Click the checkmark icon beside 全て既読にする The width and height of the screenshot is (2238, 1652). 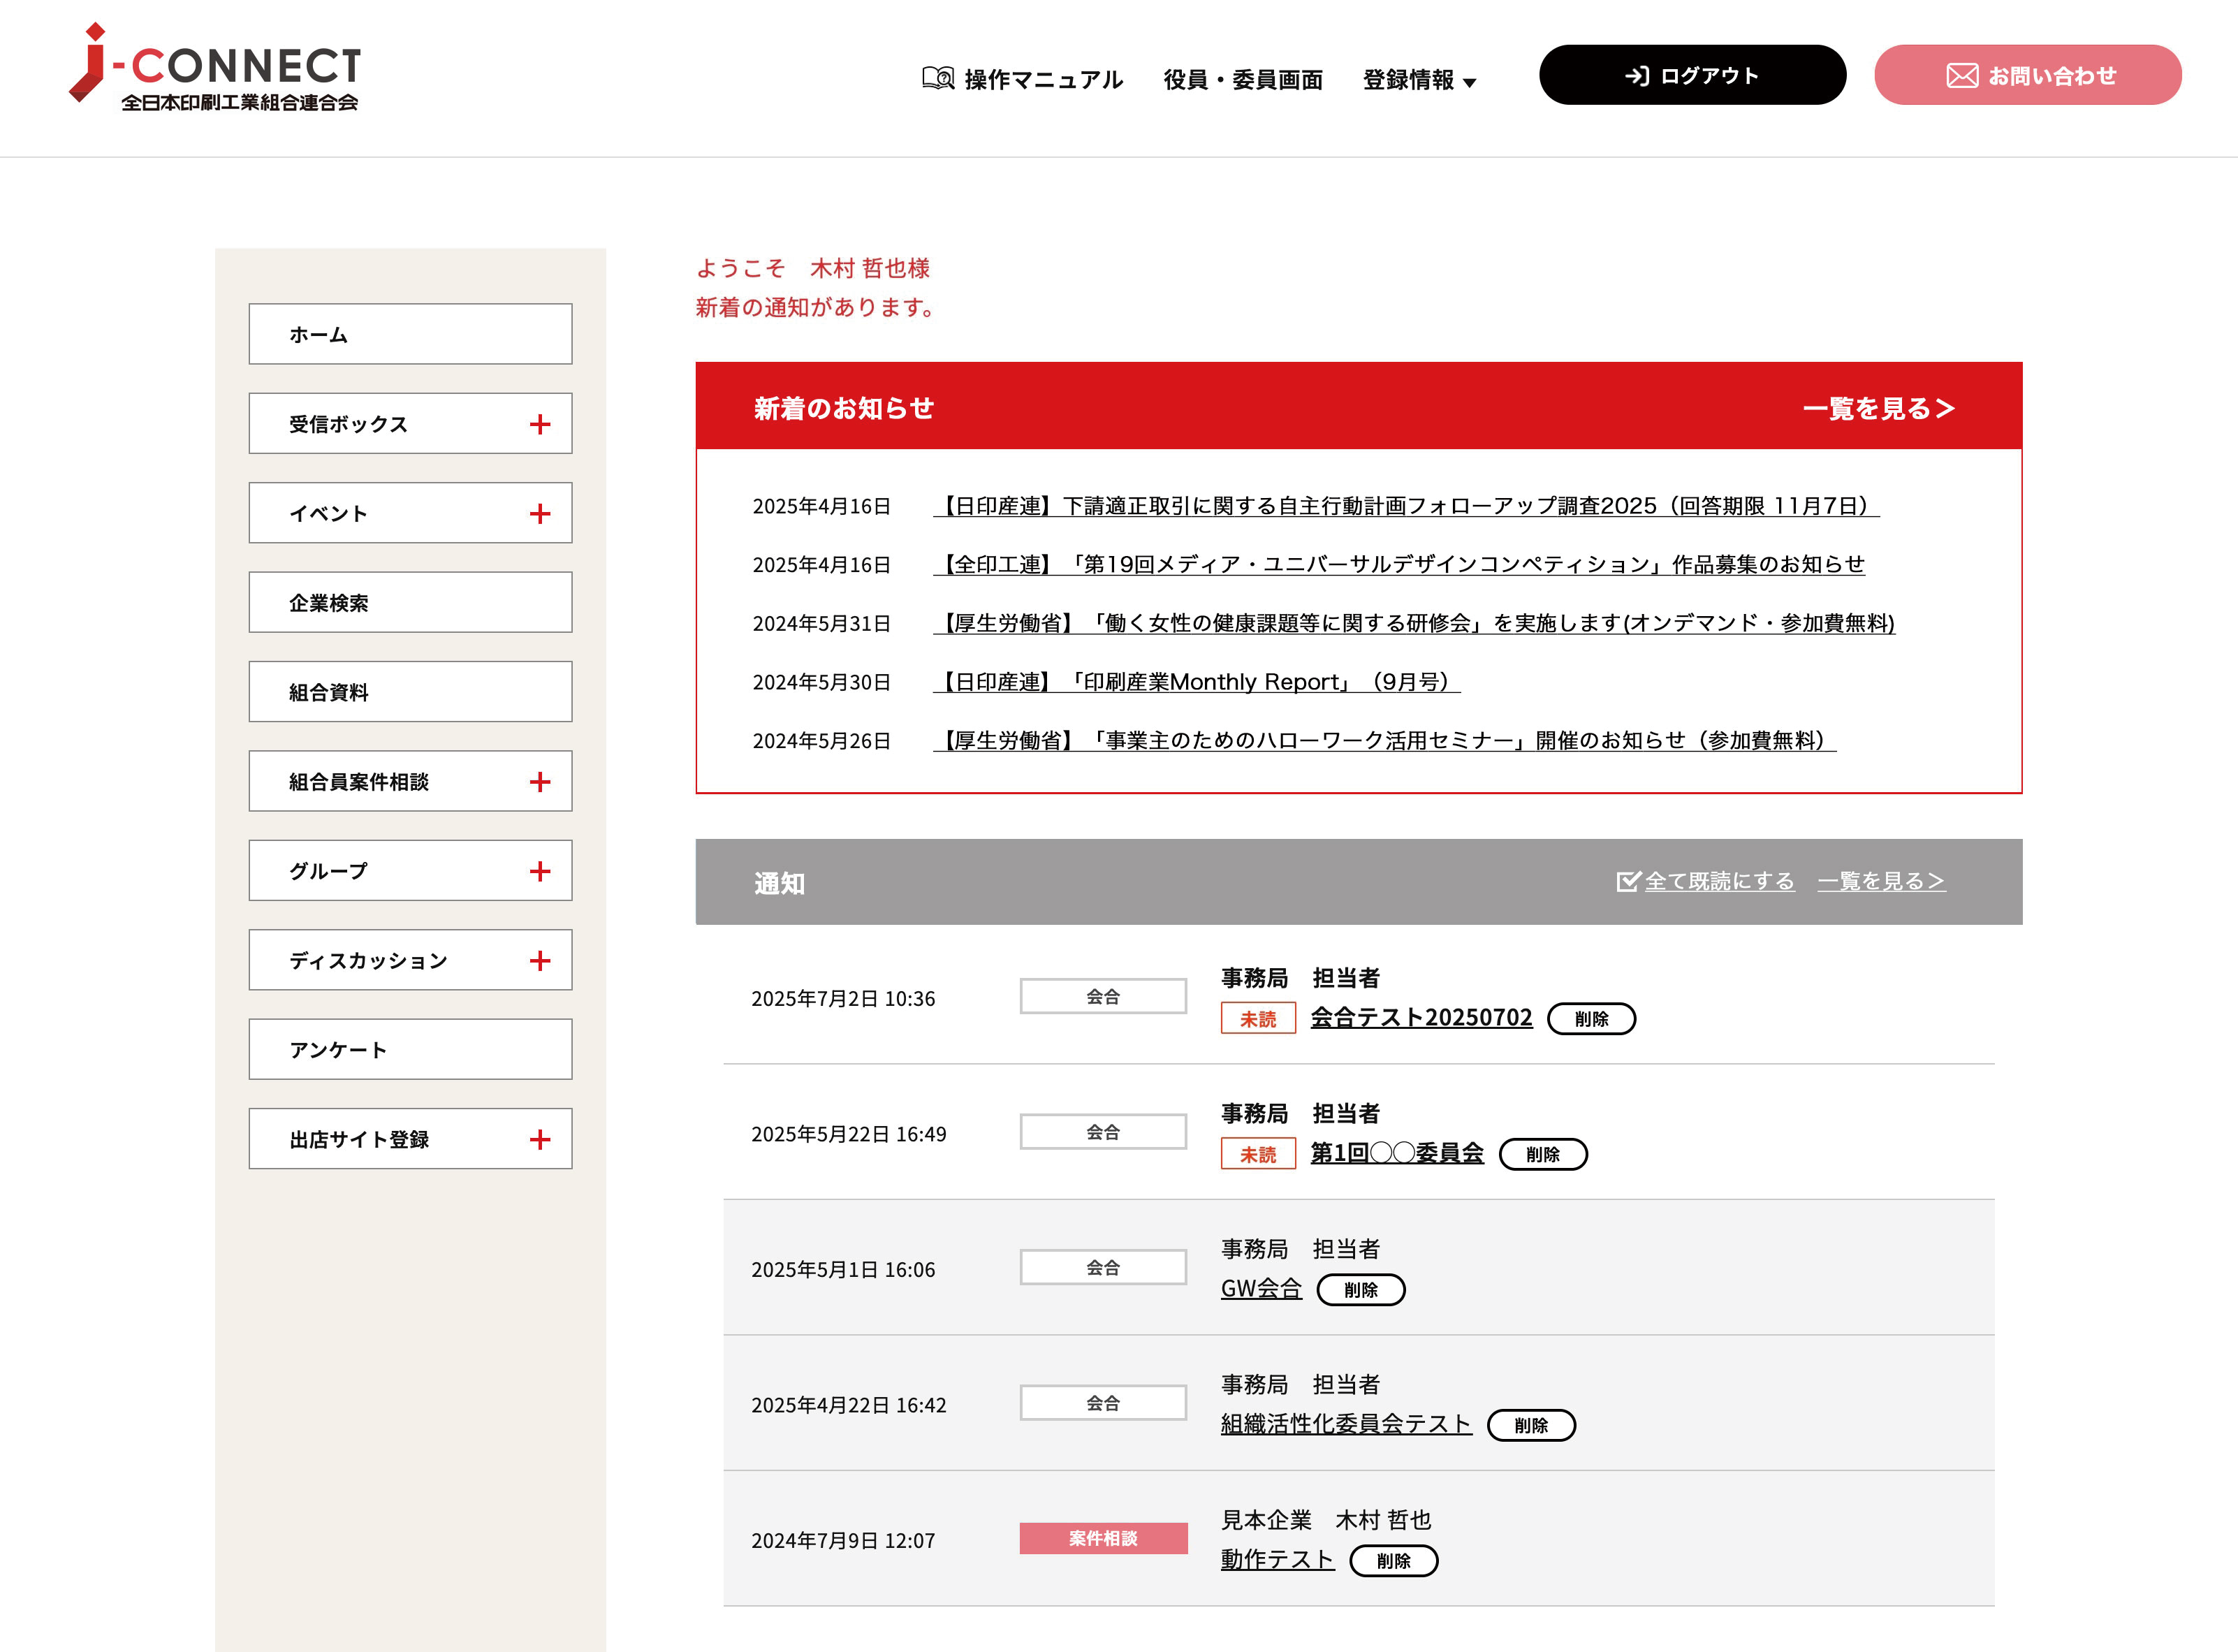click(1628, 881)
